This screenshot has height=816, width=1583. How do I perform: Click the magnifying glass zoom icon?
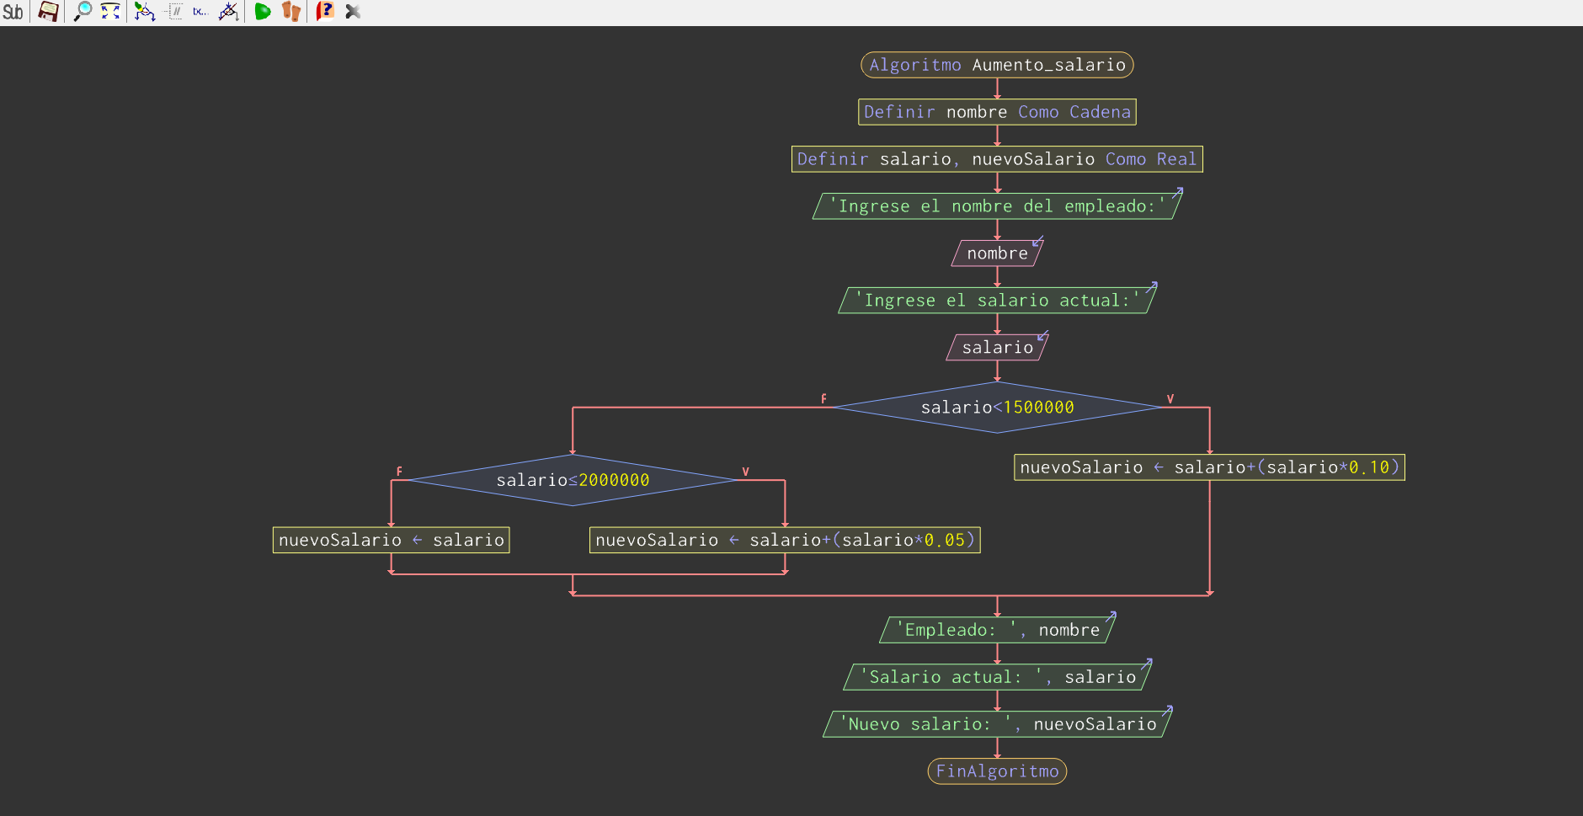coord(83,12)
